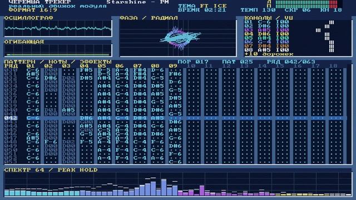This screenshot has height=200, width=356.
Task: Click D01 effect in row 040
Action: (x=51, y=110)
